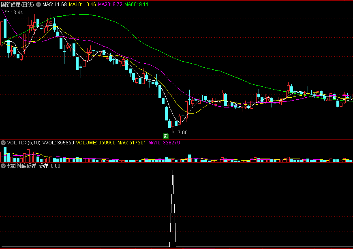353x249 pixels.
Task: Click the MA20: 9.72 label
Action: (x=110, y=4)
